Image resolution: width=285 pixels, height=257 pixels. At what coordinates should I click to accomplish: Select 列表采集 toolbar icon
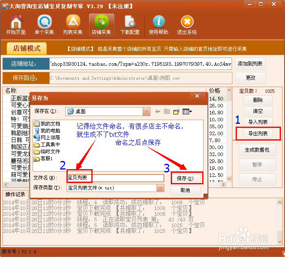click(x=73, y=25)
